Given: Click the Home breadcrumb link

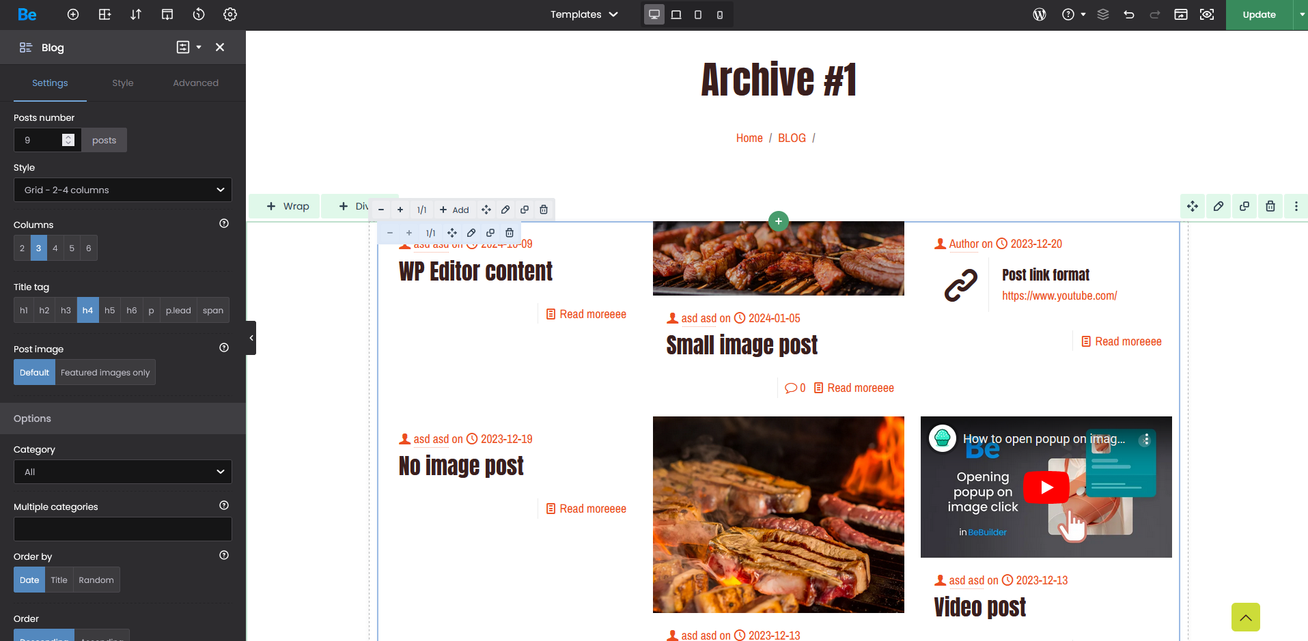Looking at the screenshot, I should pyautogui.click(x=749, y=138).
